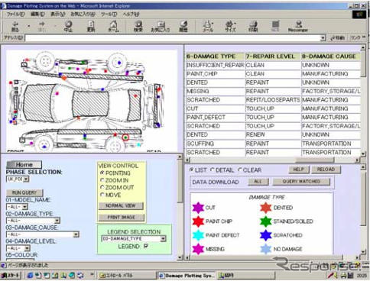Click the horizontal scrollbar under the damage table
The height and width of the screenshot is (281, 370).
[x=272, y=160]
